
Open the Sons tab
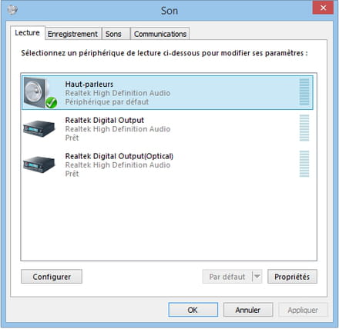click(x=113, y=34)
